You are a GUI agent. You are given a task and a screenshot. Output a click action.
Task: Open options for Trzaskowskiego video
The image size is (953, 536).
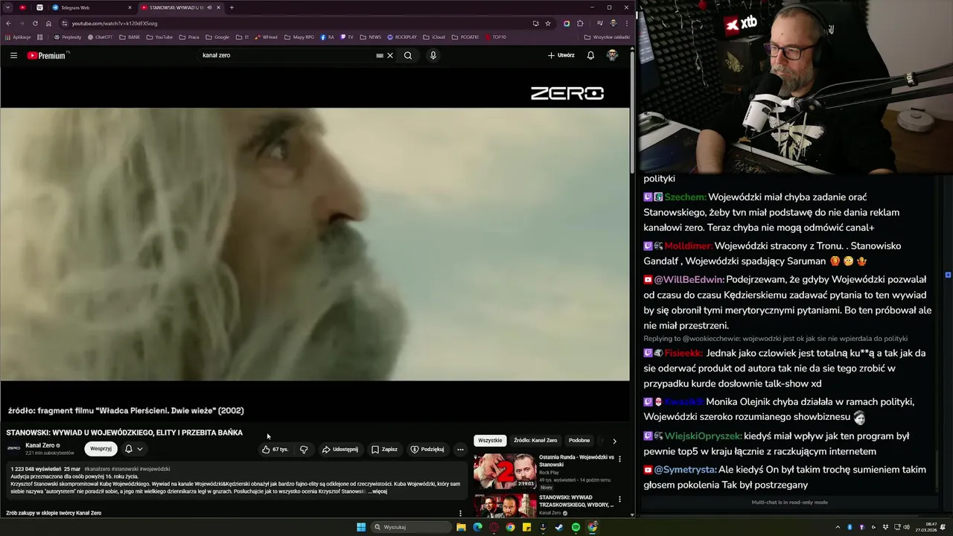[619, 500]
